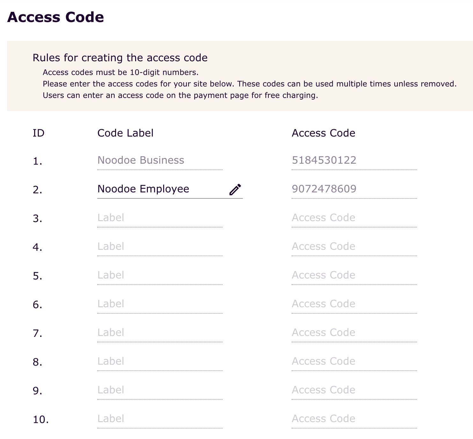Select the Access Code field for ID 6
This screenshot has width=473, height=439.
354,304
